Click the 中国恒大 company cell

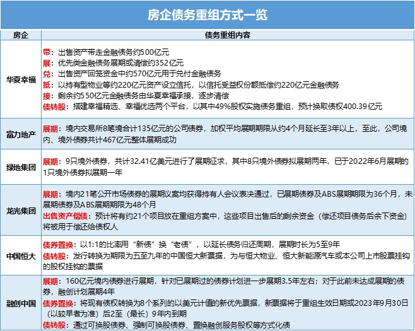(21, 256)
